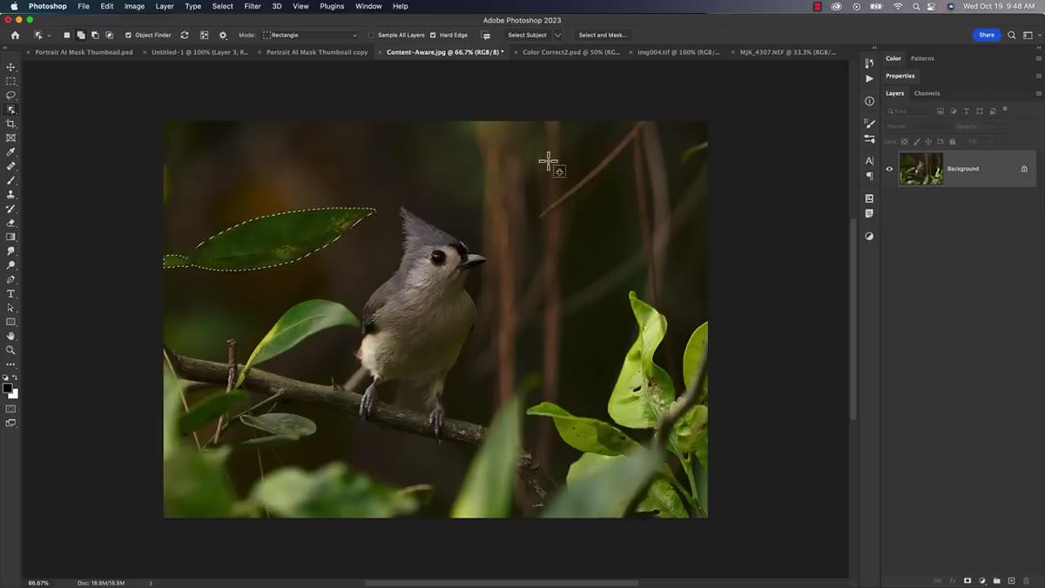Select the Gradient tool
Screen dimensions: 1045x588
click(10, 237)
